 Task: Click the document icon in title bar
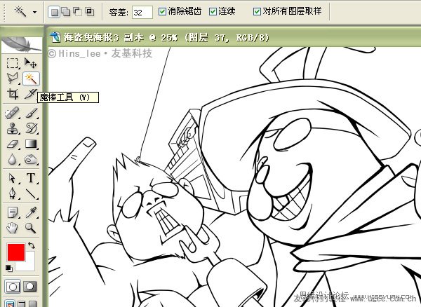click(x=55, y=37)
